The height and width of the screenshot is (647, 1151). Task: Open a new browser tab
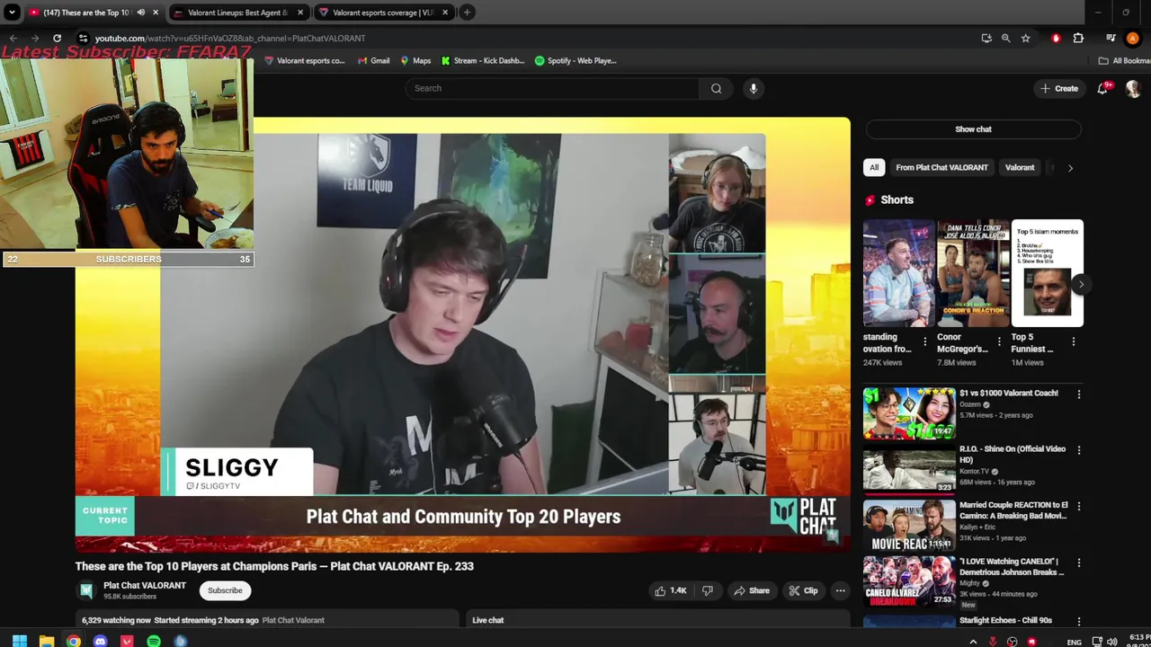click(467, 13)
